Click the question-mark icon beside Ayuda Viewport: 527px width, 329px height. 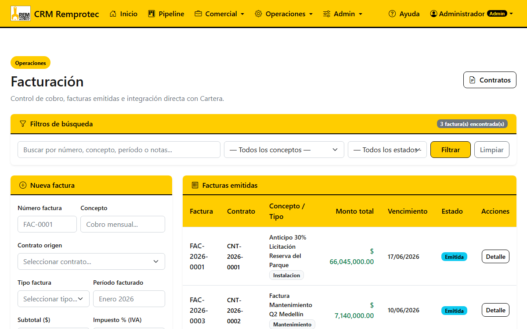click(392, 14)
